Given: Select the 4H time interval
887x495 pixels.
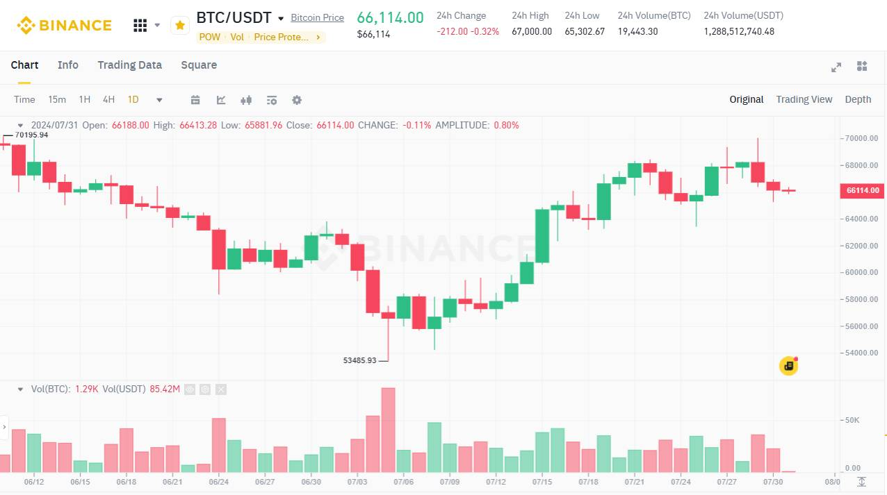Looking at the screenshot, I should pos(108,99).
